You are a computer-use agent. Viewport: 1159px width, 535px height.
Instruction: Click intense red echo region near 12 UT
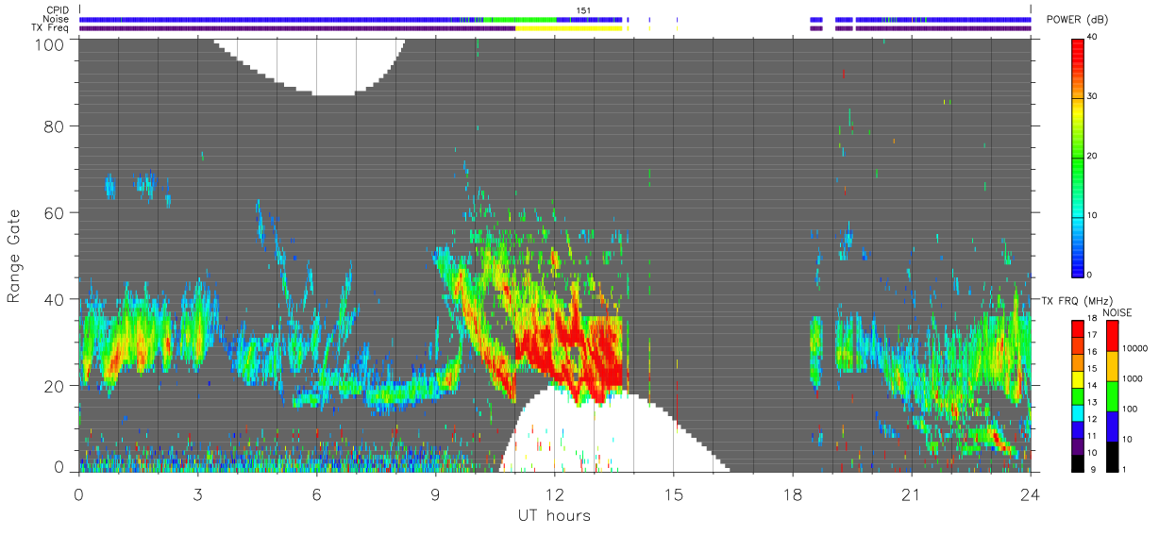571,340
